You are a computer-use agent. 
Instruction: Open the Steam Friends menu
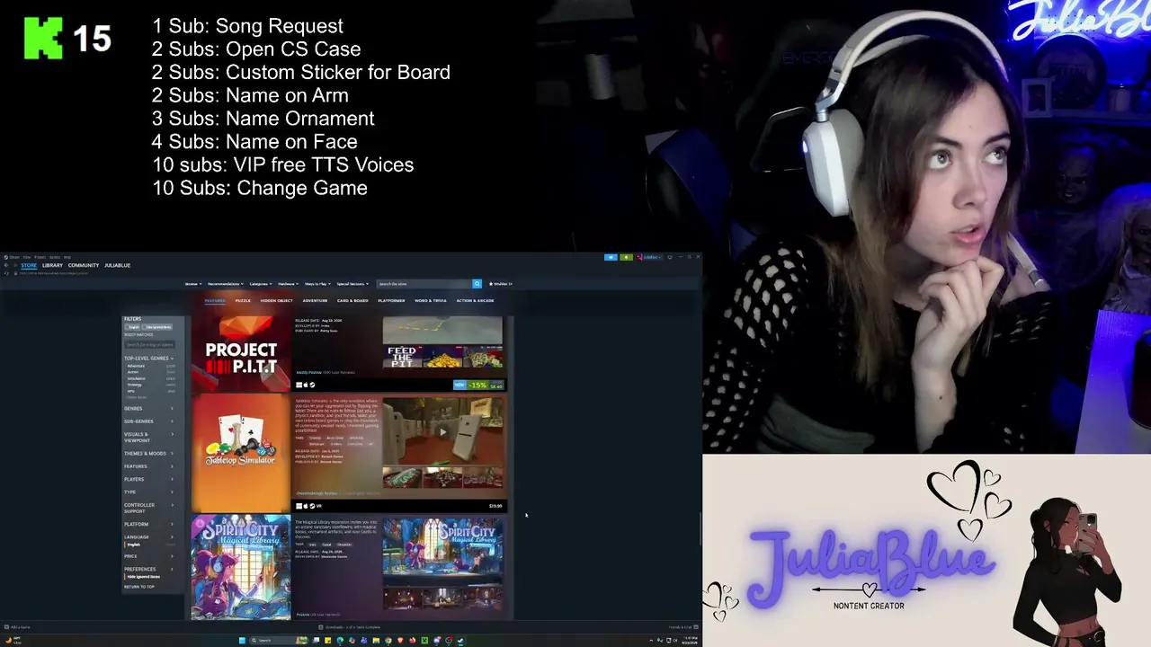[40, 257]
